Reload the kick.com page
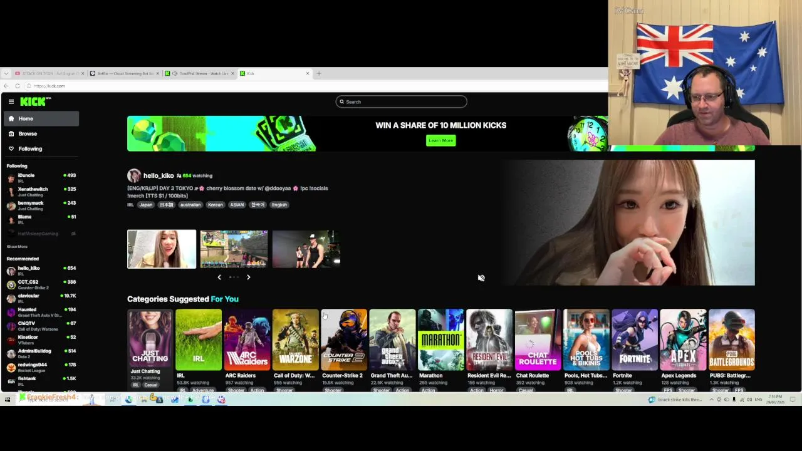 [x=18, y=86]
